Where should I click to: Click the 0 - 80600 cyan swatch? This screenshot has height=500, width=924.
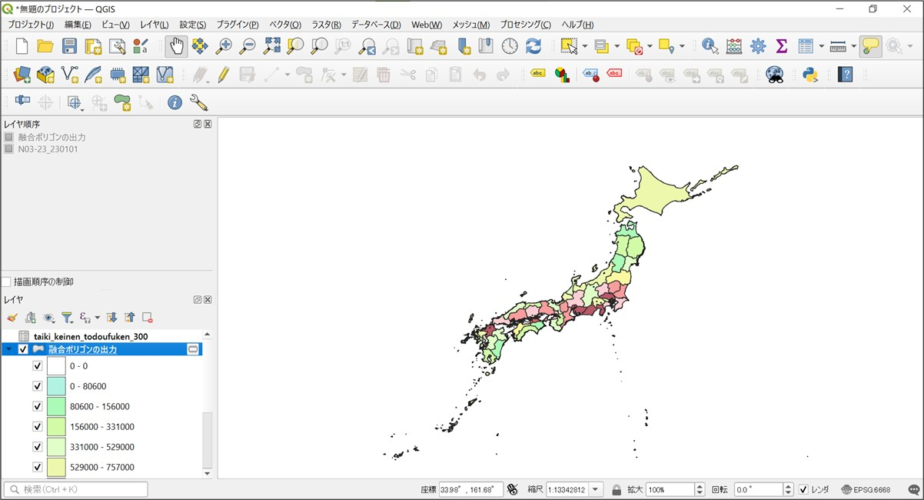tap(56, 386)
